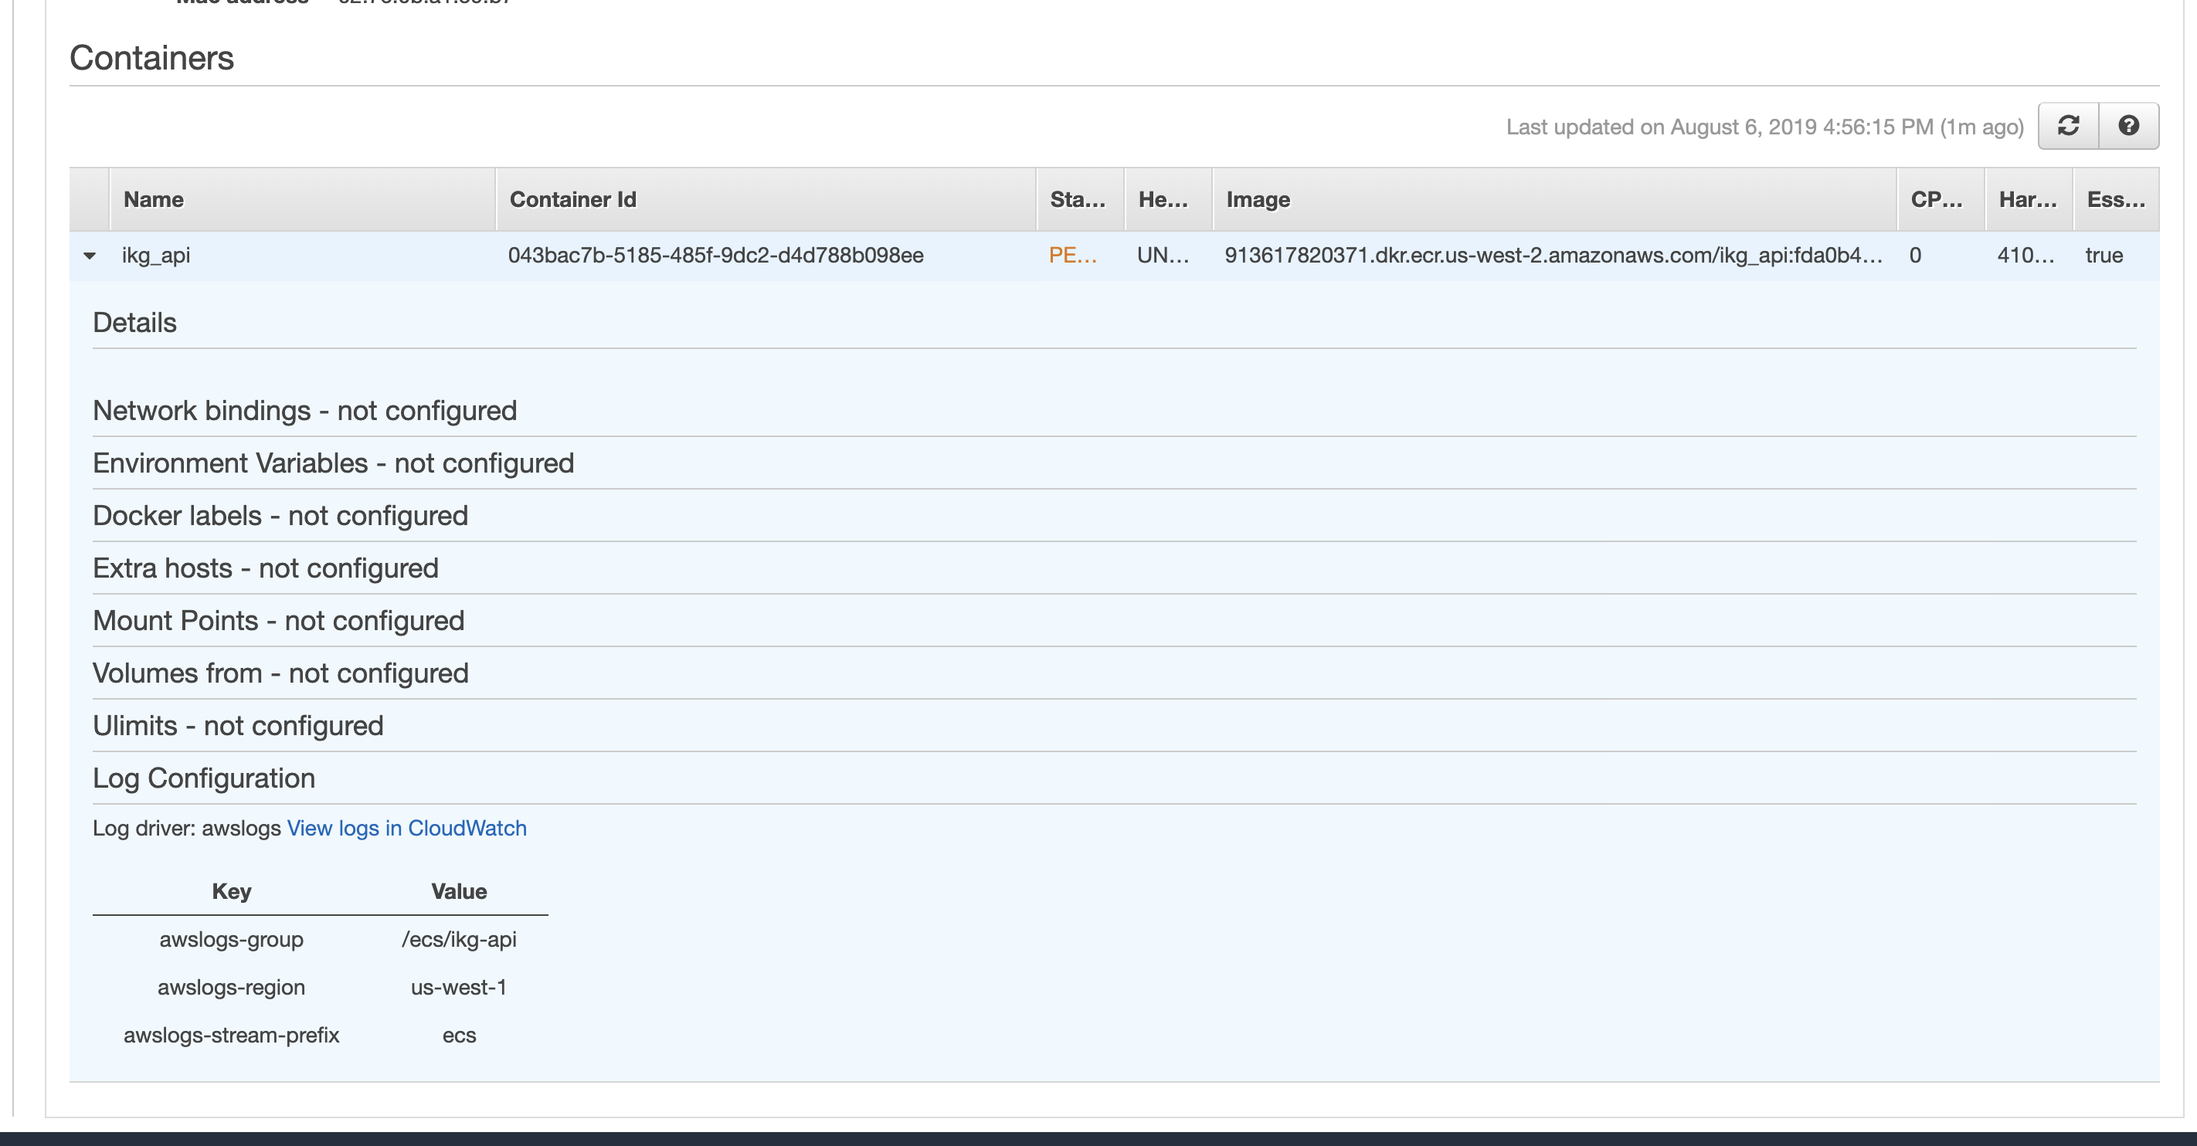Click the Essential column header
Viewport: 2197px width, 1146px height.
[2115, 199]
